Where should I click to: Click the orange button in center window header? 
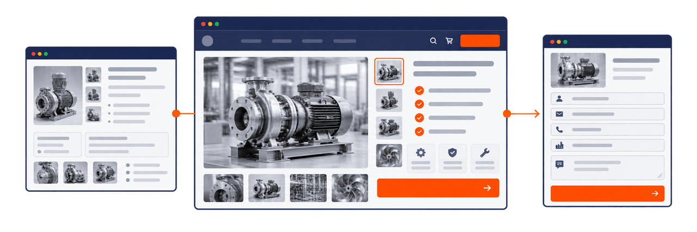[x=480, y=41]
